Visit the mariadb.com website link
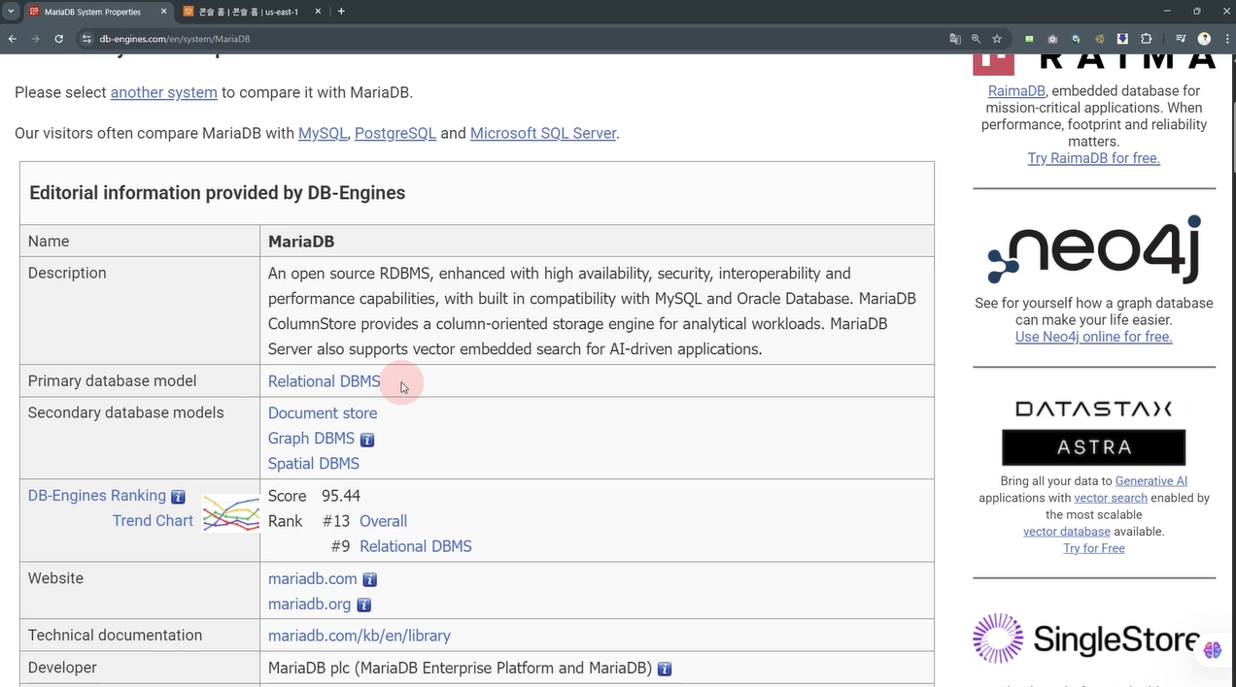The height and width of the screenshot is (687, 1236). pyautogui.click(x=313, y=579)
